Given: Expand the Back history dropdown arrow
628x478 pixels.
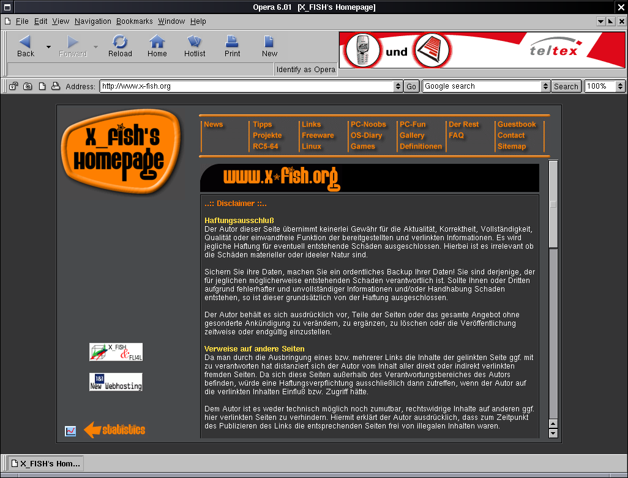Looking at the screenshot, I should (x=48, y=46).
